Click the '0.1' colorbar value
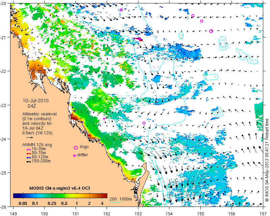 (35, 204)
